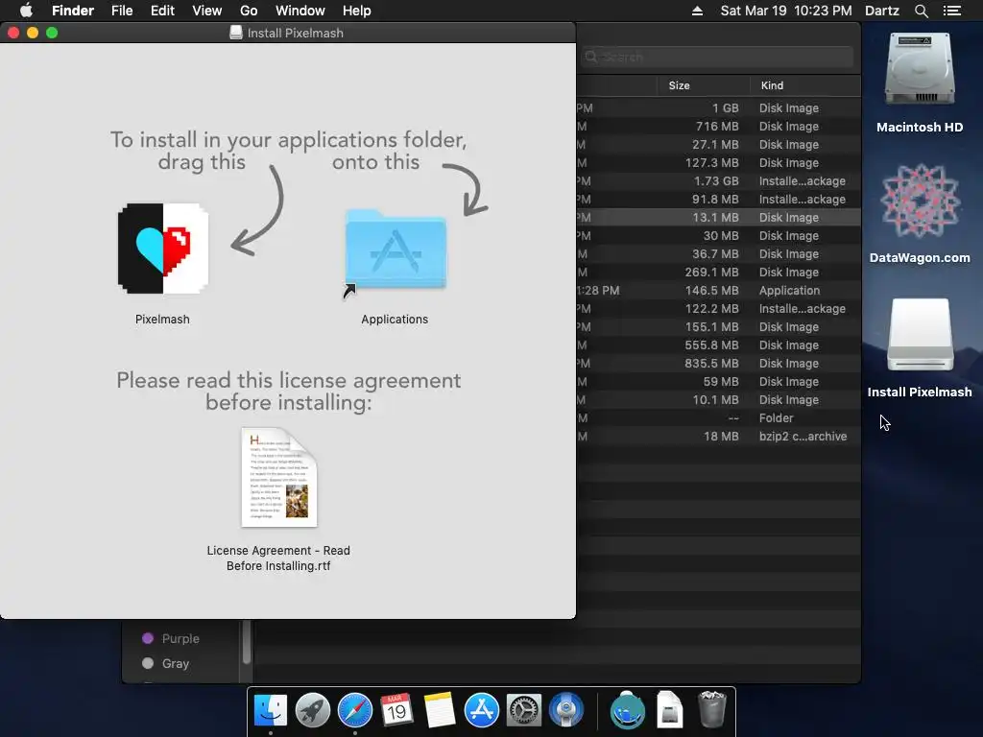Open the Edit menu
The height and width of the screenshot is (737, 983).
tap(162, 11)
